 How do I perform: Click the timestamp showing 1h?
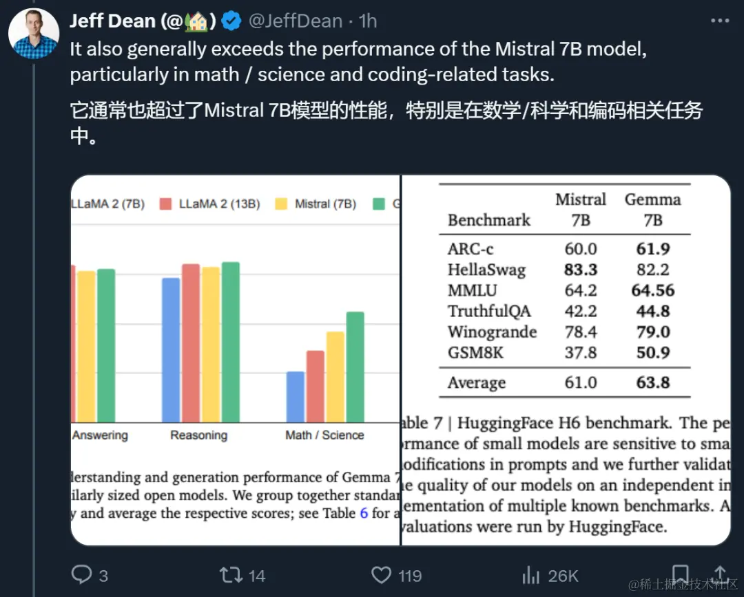point(368,21)
